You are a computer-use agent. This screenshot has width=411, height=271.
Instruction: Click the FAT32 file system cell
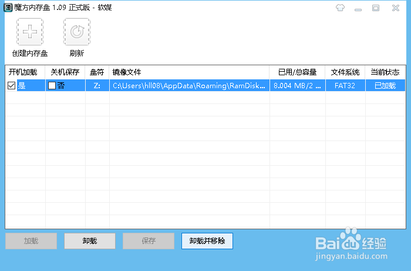point(345,85)
